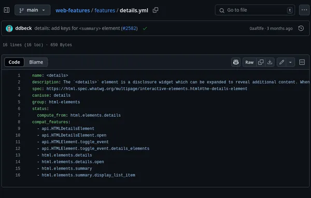Select line number 3 in the gutter
Image resolution: width=311 pixels, height=198 pixels.
pyautogui.click(x=19, y=89)
